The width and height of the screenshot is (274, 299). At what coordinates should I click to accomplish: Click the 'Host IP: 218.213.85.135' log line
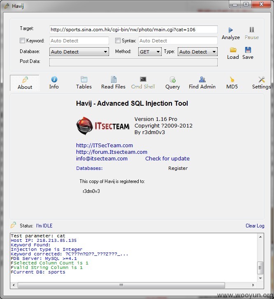point(44,240)
